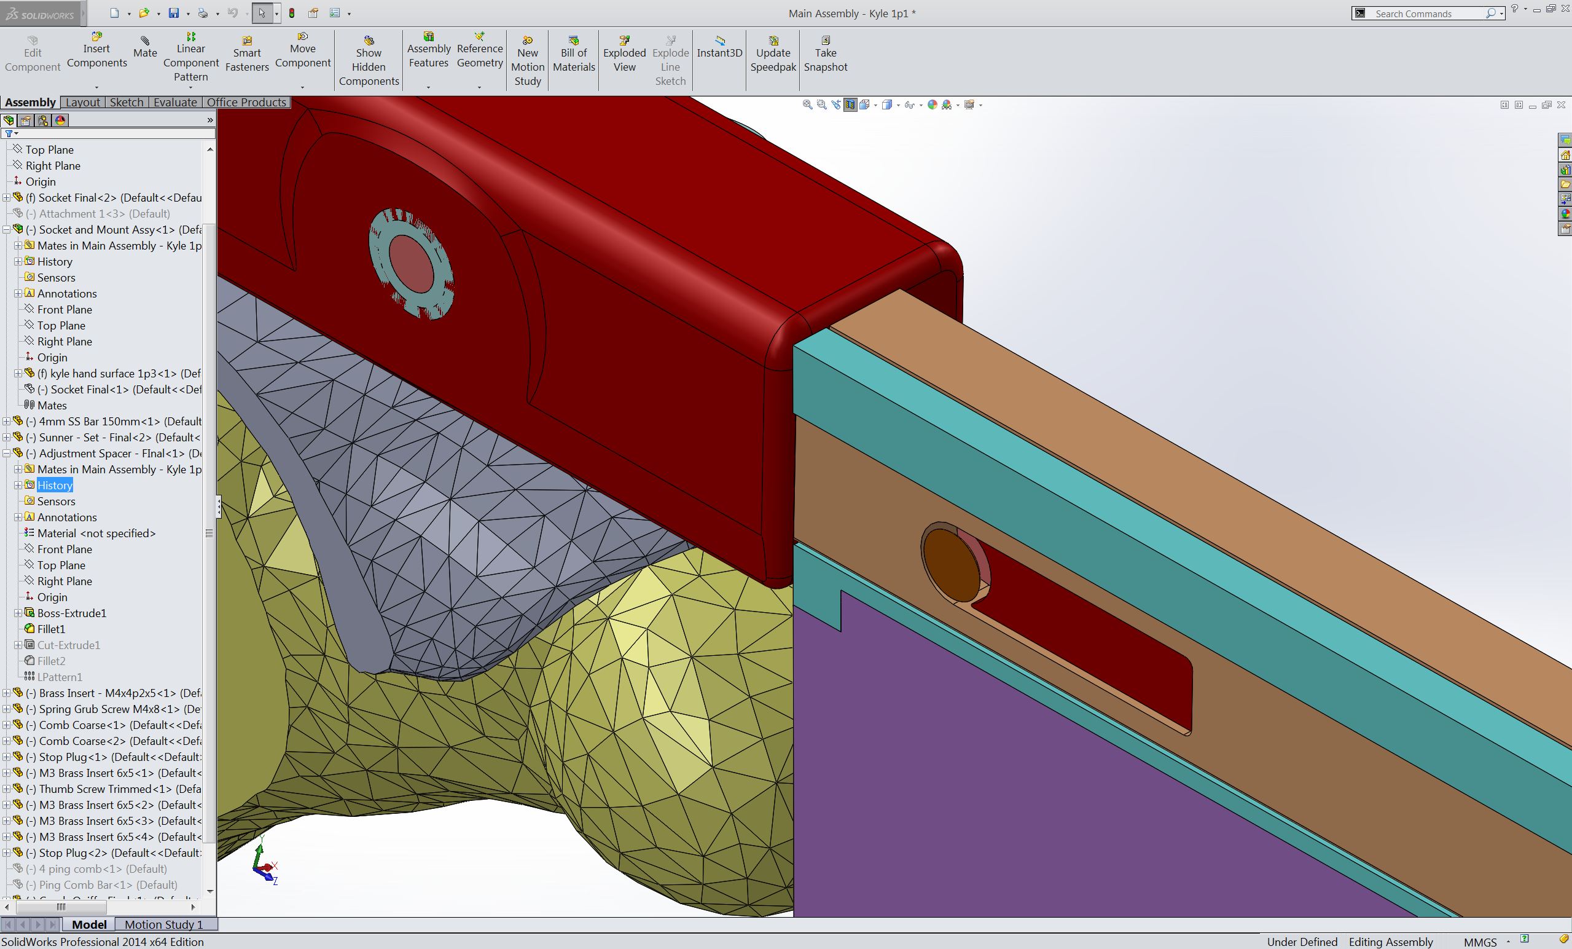Open Bill of Materials tool
This screenshot has height=949, width=1572.
pos(574,53)
